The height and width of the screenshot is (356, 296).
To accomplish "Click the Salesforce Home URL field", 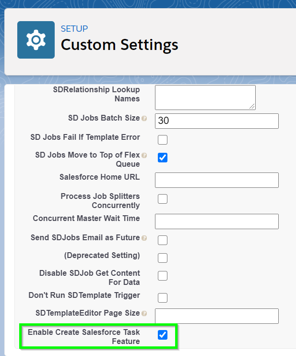I will pos(217,180).
